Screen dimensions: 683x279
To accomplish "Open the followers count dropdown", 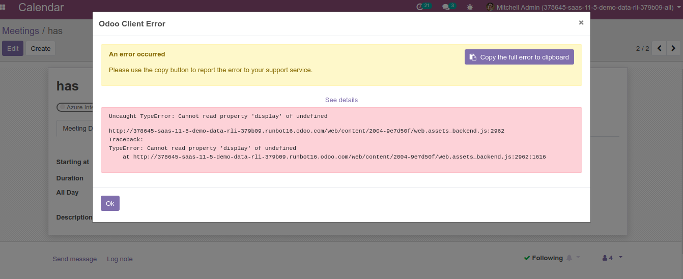I will tap(612, 258).
